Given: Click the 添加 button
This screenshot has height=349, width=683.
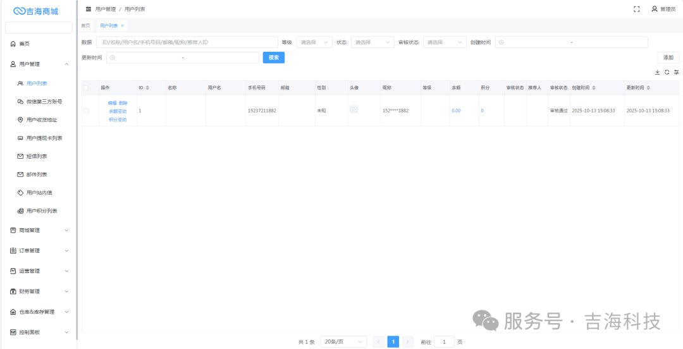Looking at the screenshot, I should click(668, 58).
